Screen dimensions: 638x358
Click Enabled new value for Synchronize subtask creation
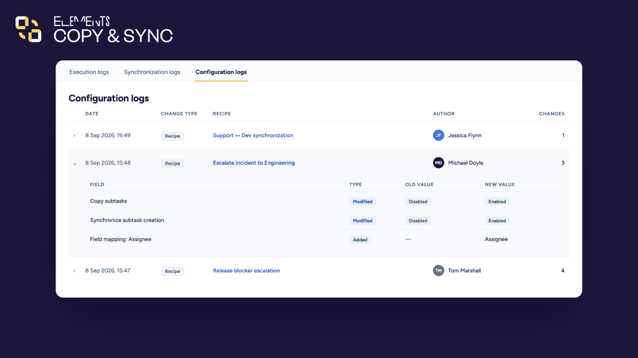[x=497, y=221]
